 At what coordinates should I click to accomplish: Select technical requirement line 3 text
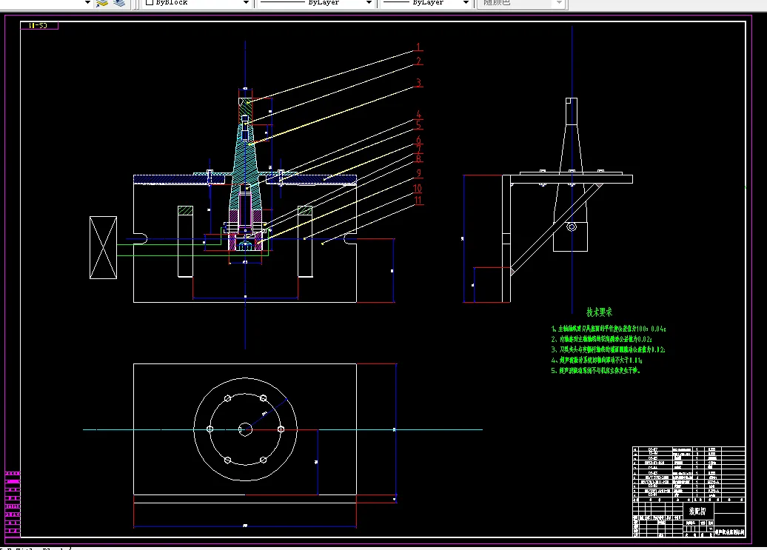tap(608, 349)
